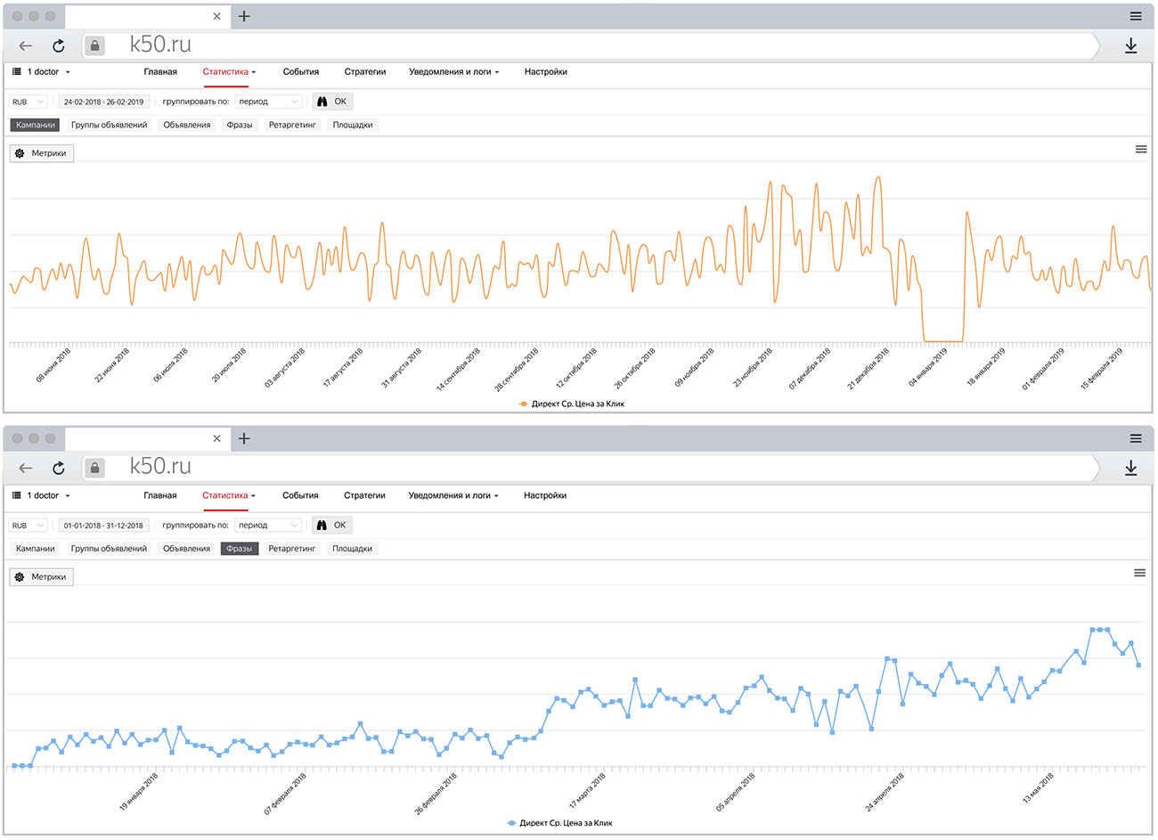Reload page in bottom browser window
The height and width of the screenshot is (840, 1158).
(x=59, y=468)
